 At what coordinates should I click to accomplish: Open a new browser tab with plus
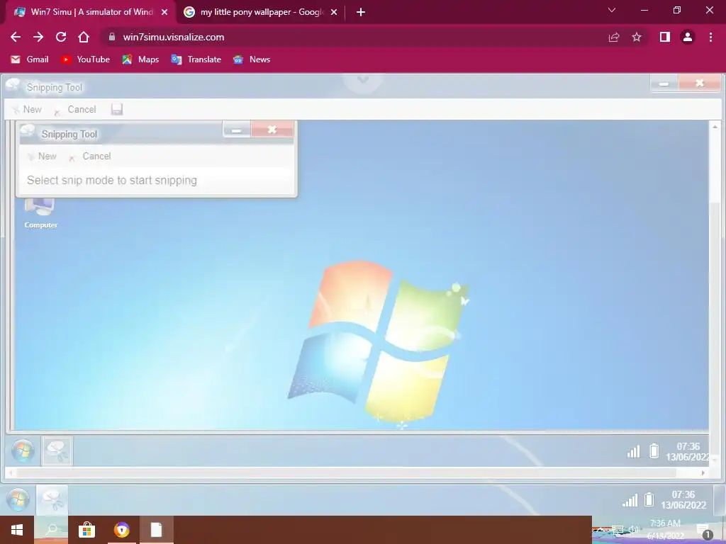point(361,12)
